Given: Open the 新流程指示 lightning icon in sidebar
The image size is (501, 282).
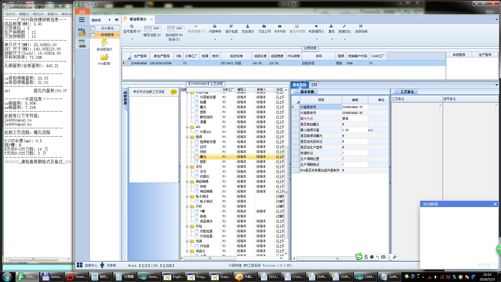Looking at the screenshot, I should pos(104,43).
